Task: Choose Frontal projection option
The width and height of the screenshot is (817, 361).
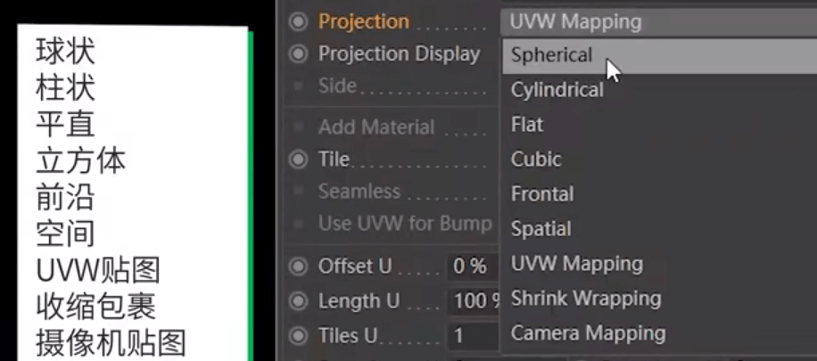Action: pos(659,193)
